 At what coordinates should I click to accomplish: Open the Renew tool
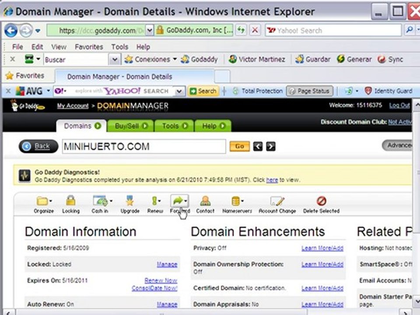tap(155, 205)
